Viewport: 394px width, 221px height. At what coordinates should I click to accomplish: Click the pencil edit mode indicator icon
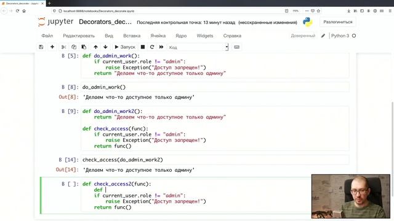point(323,36)
